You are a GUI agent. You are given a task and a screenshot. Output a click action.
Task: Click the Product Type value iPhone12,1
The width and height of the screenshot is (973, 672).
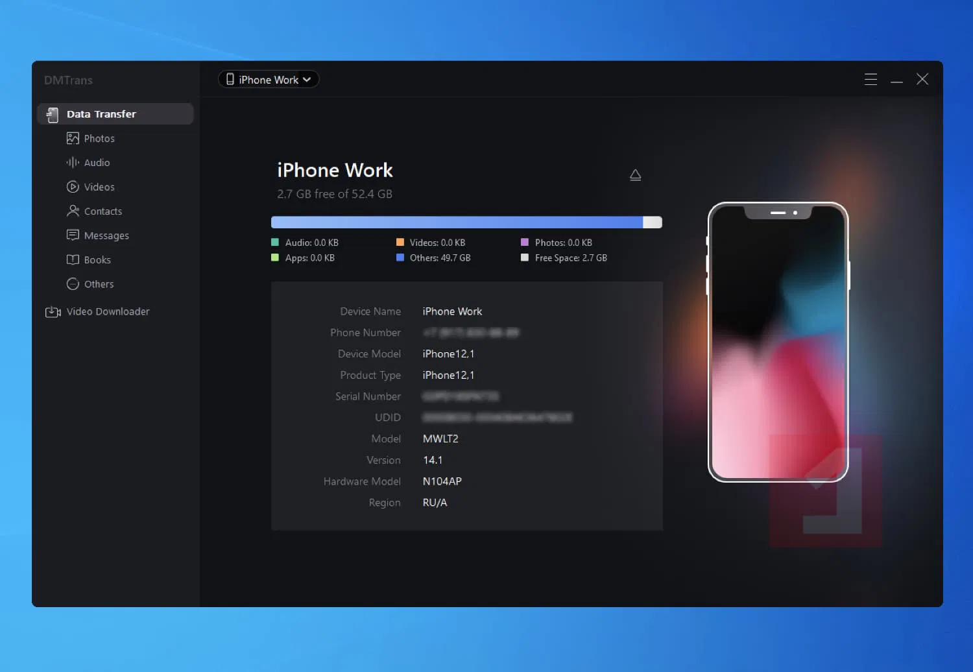coord(449,376)
